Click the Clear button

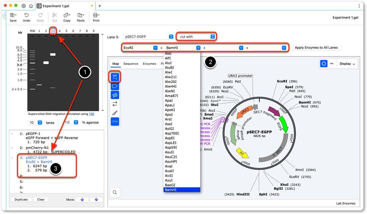[x=41, y=200]
